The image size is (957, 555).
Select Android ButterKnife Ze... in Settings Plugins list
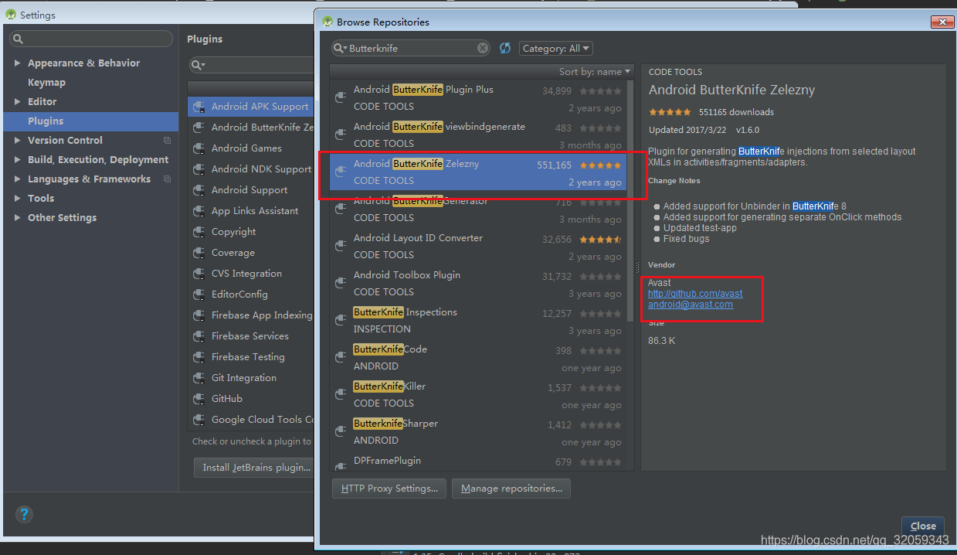click(252, 128)
